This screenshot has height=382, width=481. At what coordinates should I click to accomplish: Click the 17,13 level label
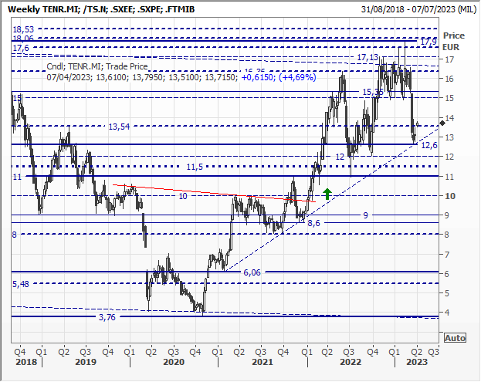tap(368, 57)
